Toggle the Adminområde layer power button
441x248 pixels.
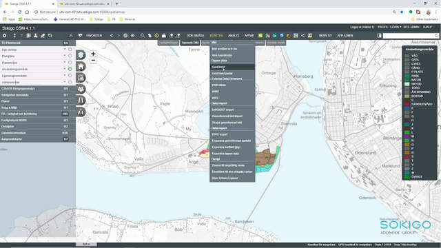point(70,82)
